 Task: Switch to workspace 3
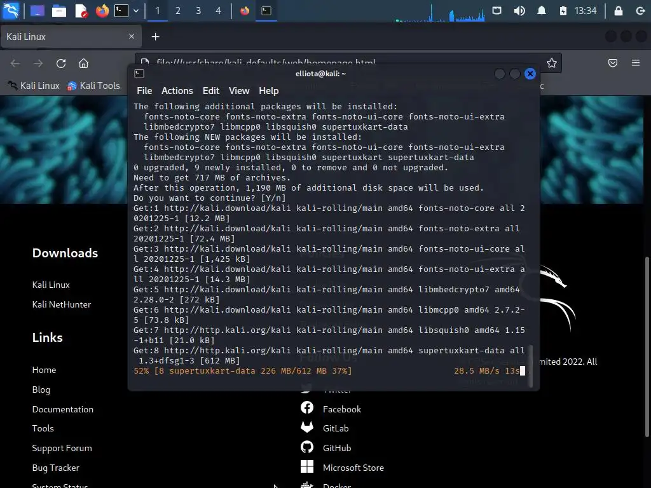click(x=198, y=10)
